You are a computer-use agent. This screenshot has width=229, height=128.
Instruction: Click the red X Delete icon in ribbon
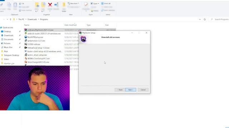coord(50,5)
